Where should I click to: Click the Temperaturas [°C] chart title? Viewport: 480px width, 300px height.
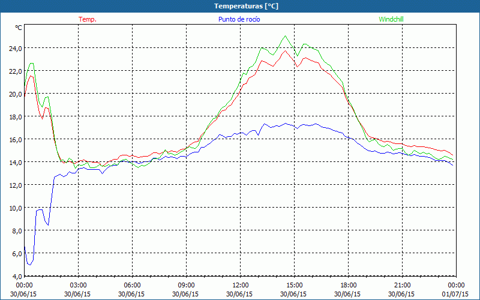(x=246, y=6)
